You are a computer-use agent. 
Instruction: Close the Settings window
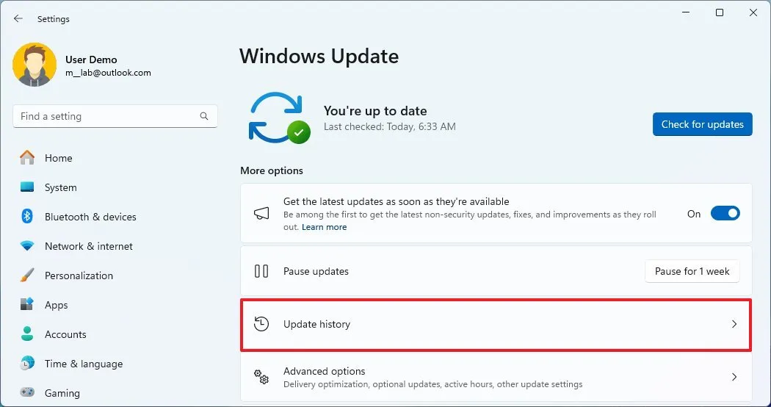(x=753, y=12)
